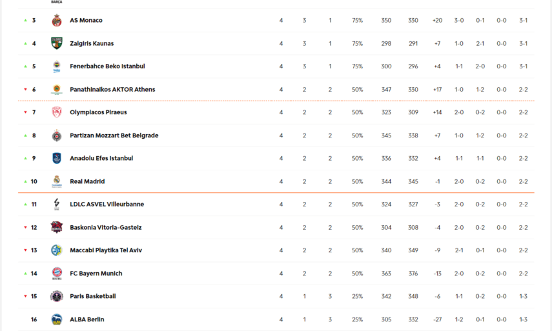Viewport: 552px width, 331px height.
Task: Click the Panathinaikos AKTOR Athens crest
Action: [x=57, y=90]
